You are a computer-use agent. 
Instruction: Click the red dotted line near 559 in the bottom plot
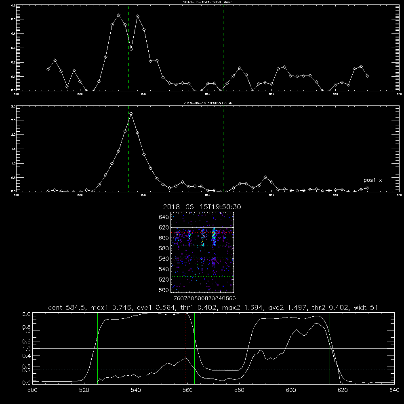tap(185, 348)
